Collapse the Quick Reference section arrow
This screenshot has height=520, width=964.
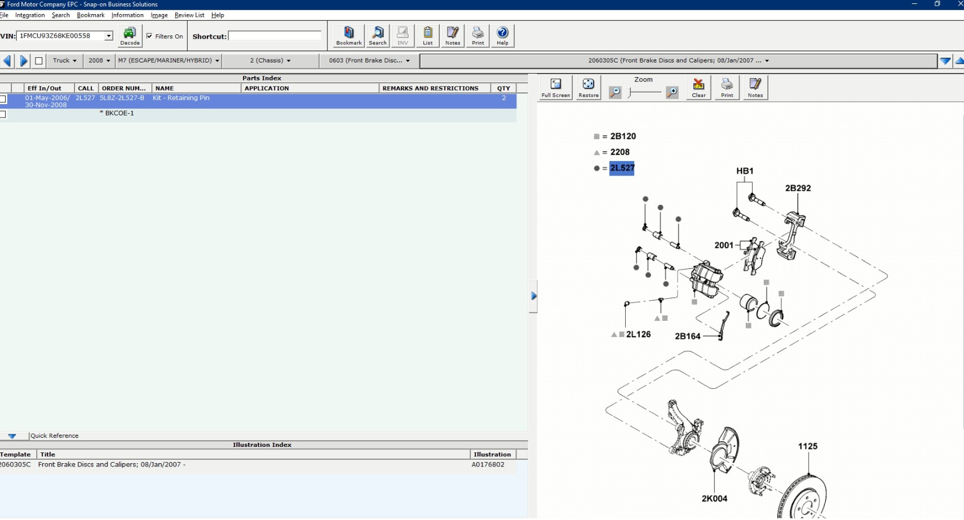pos(12,436)
